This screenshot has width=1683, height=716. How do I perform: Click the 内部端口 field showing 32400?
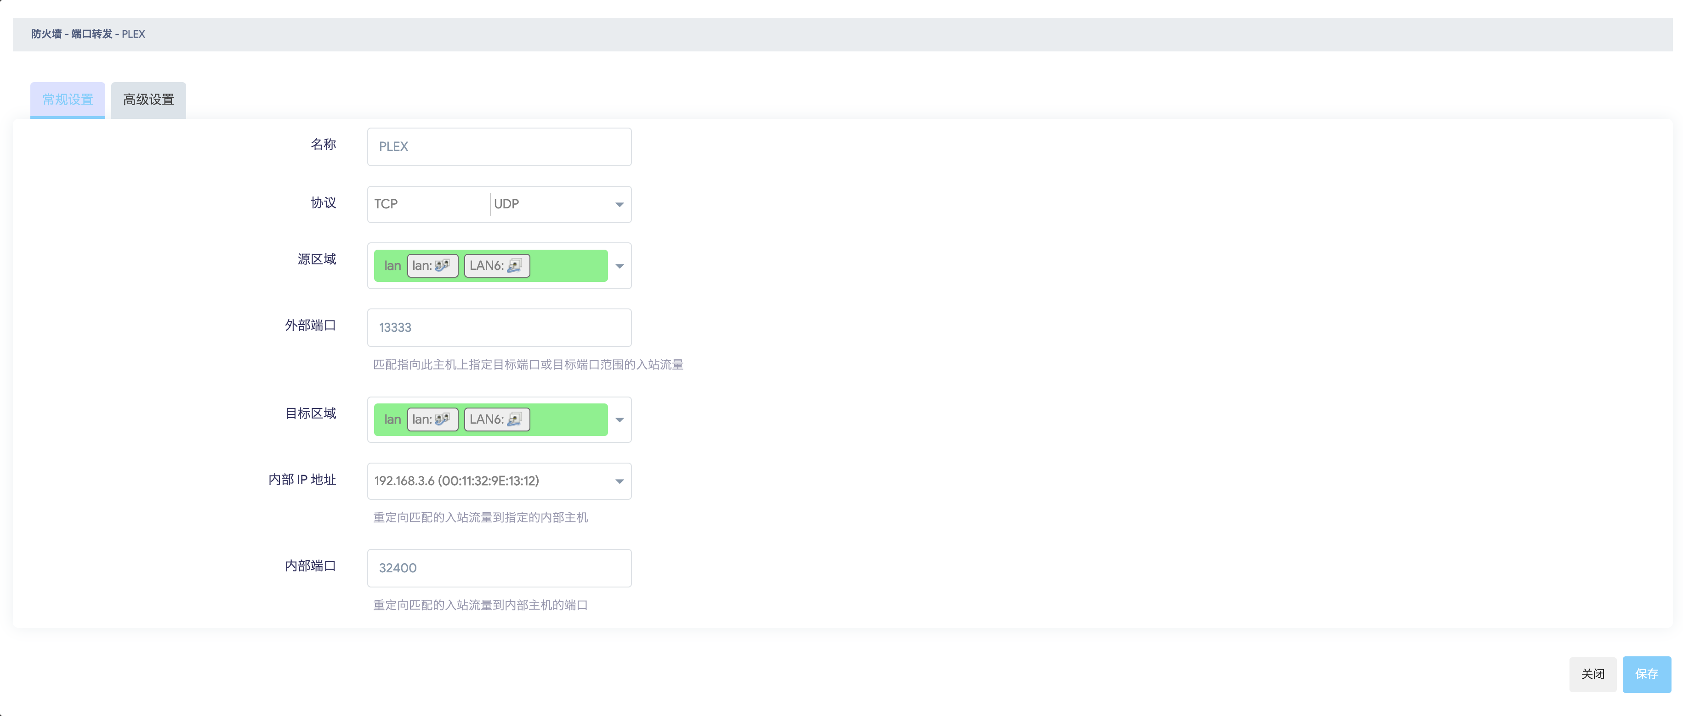(499, 567)
